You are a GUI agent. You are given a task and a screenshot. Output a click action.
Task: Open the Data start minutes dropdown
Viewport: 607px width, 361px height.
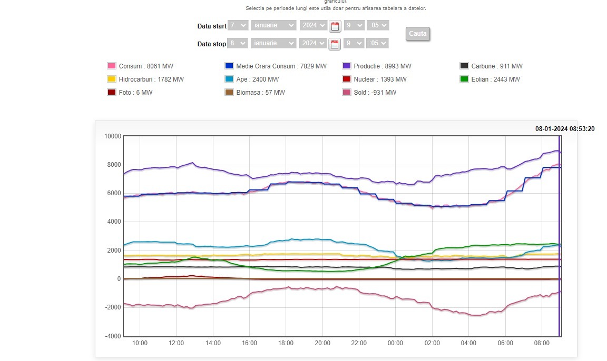tap(378, 25)
